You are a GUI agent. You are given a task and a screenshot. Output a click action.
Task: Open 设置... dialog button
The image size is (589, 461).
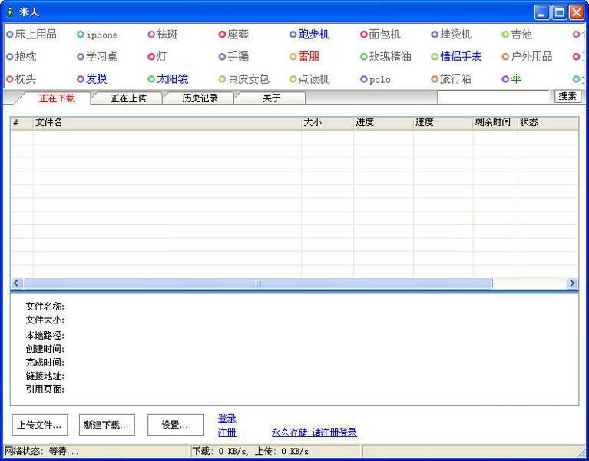[x=175, y=425]
